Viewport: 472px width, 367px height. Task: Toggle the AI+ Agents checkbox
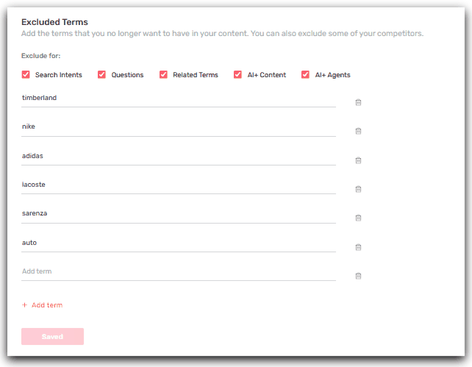click(306, 75)
